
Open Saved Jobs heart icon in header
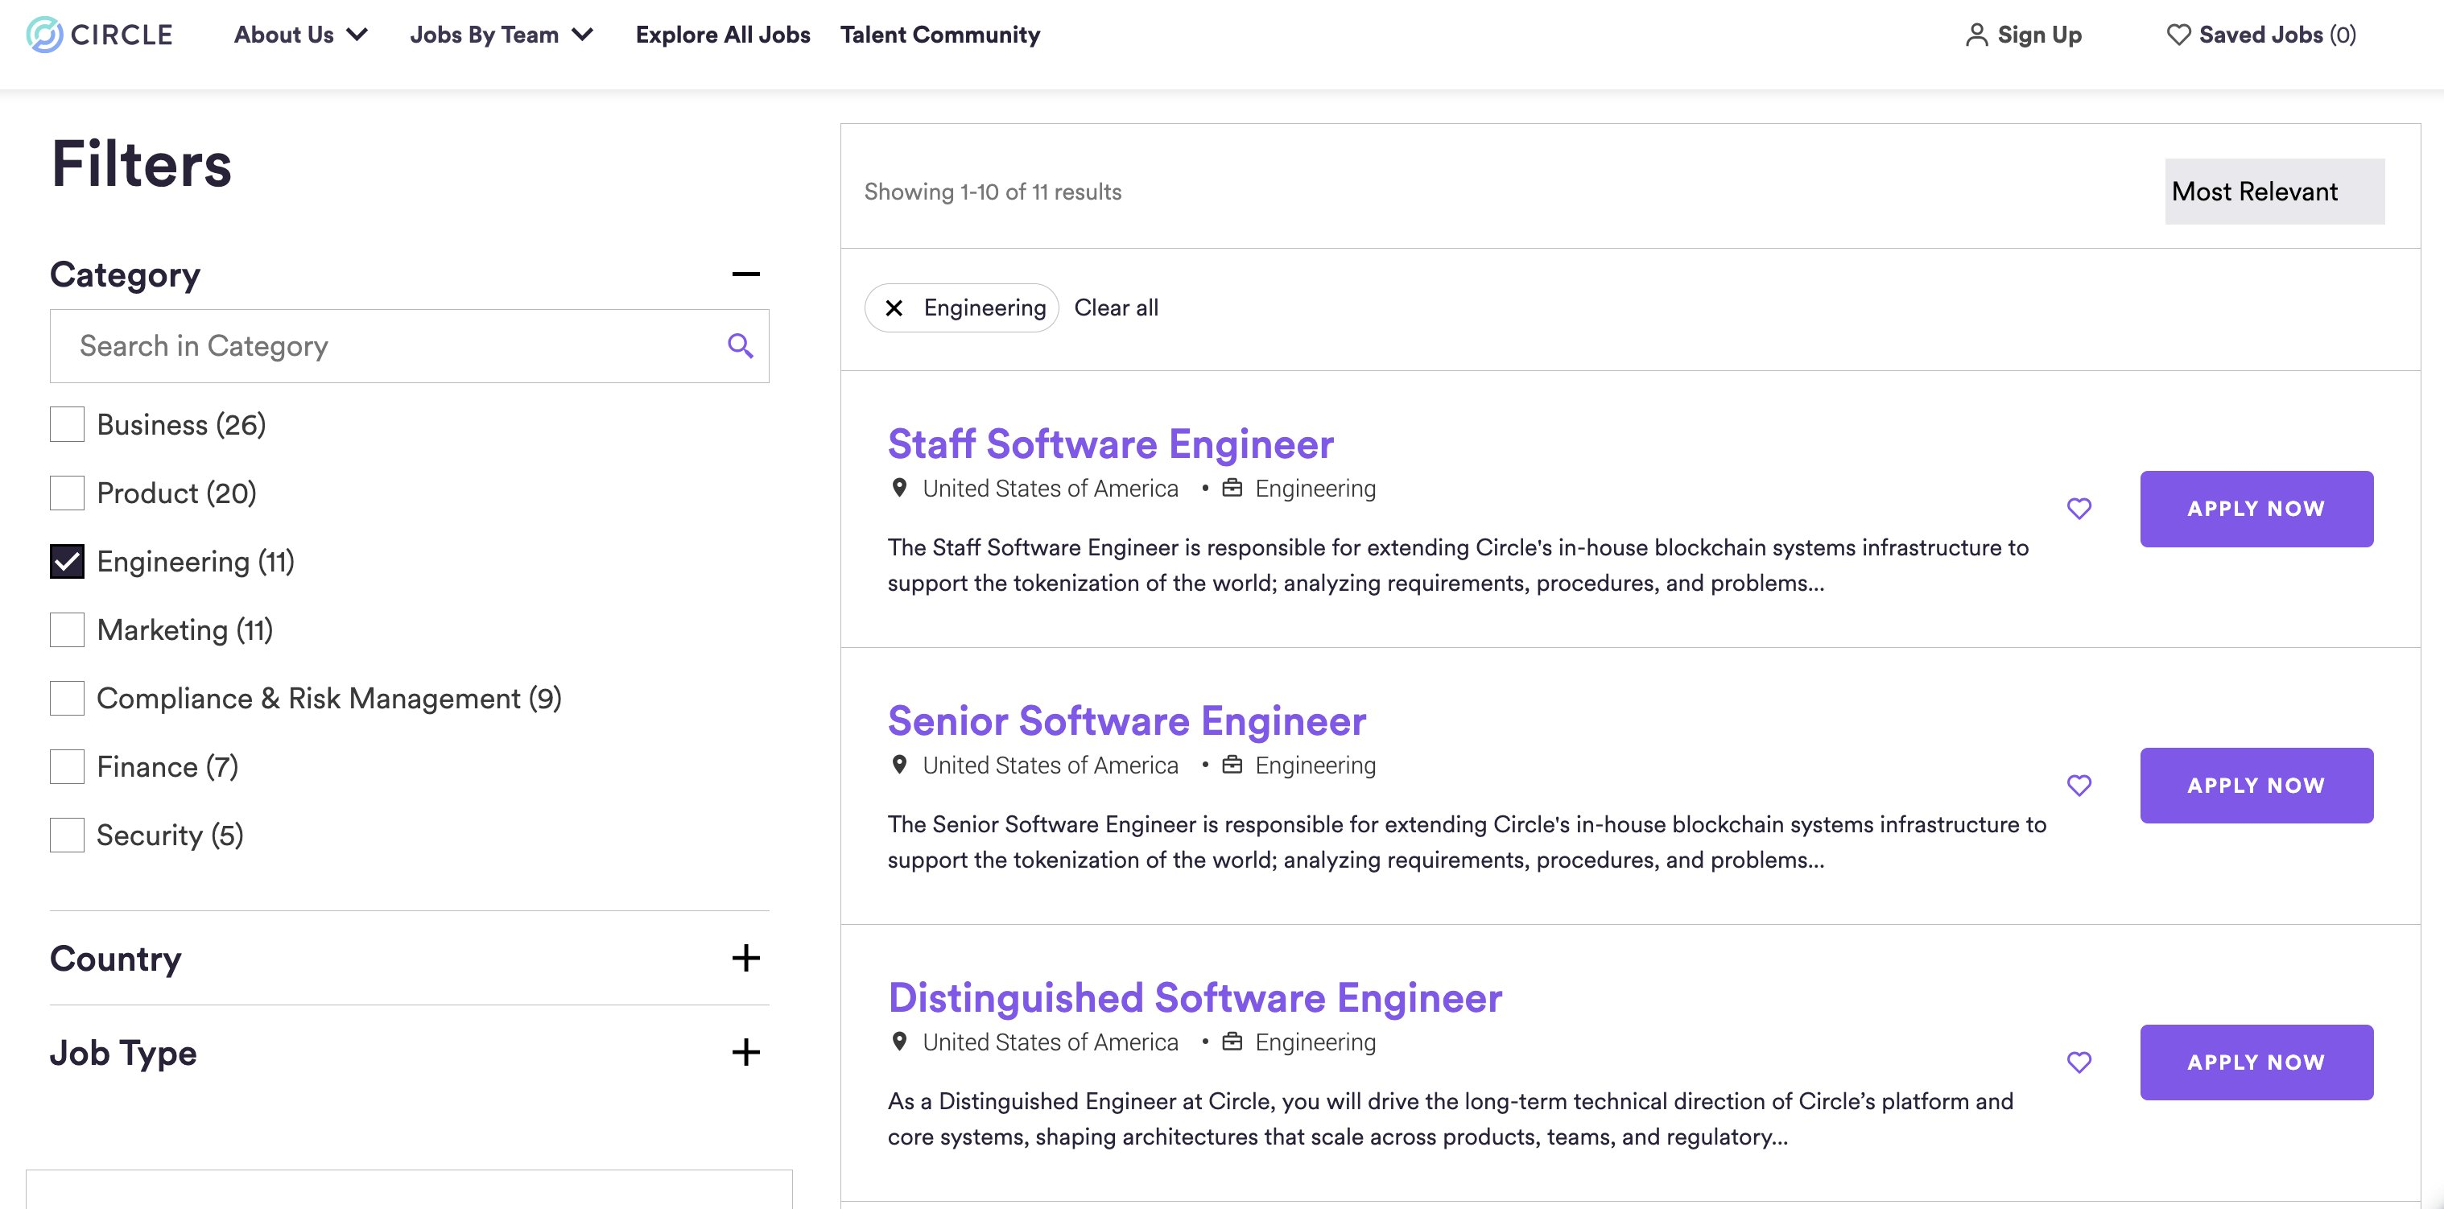2178,35
